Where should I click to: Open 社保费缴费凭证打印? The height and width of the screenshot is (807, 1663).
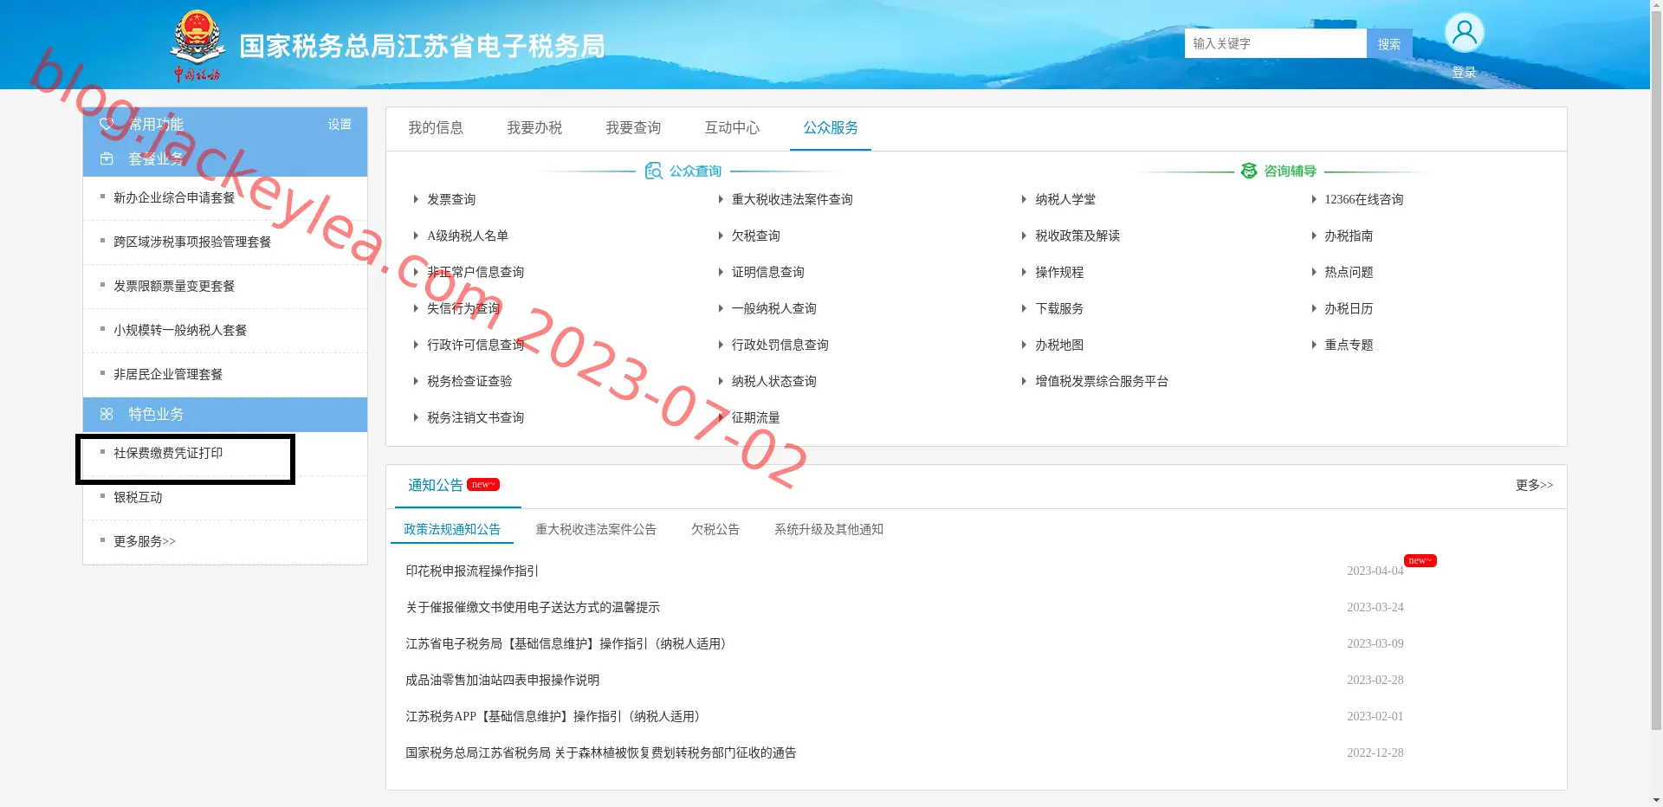pos(168,453)
